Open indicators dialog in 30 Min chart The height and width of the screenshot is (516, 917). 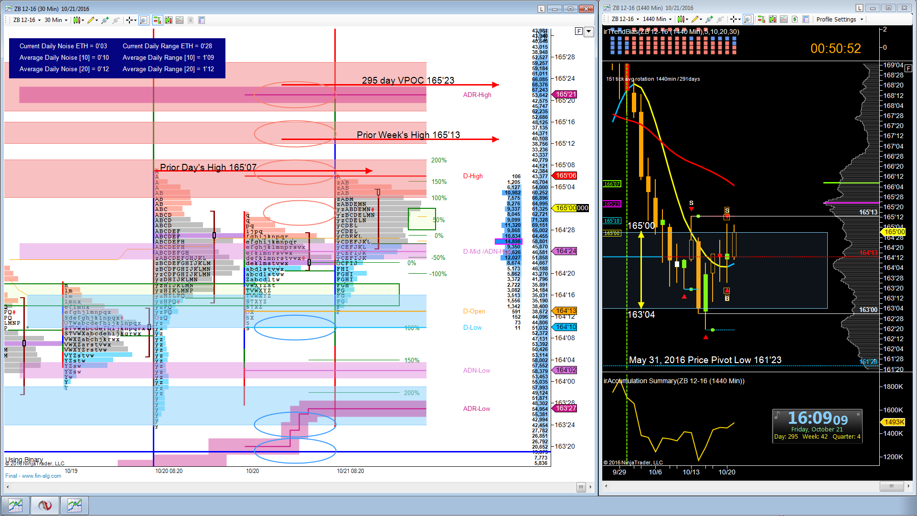pos(180,20)
